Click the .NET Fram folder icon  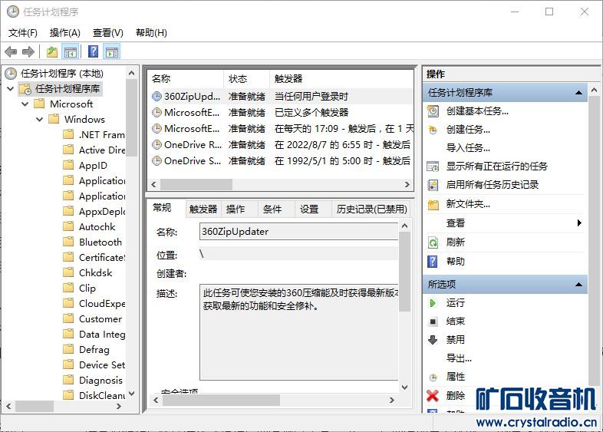tap(68, 134)
